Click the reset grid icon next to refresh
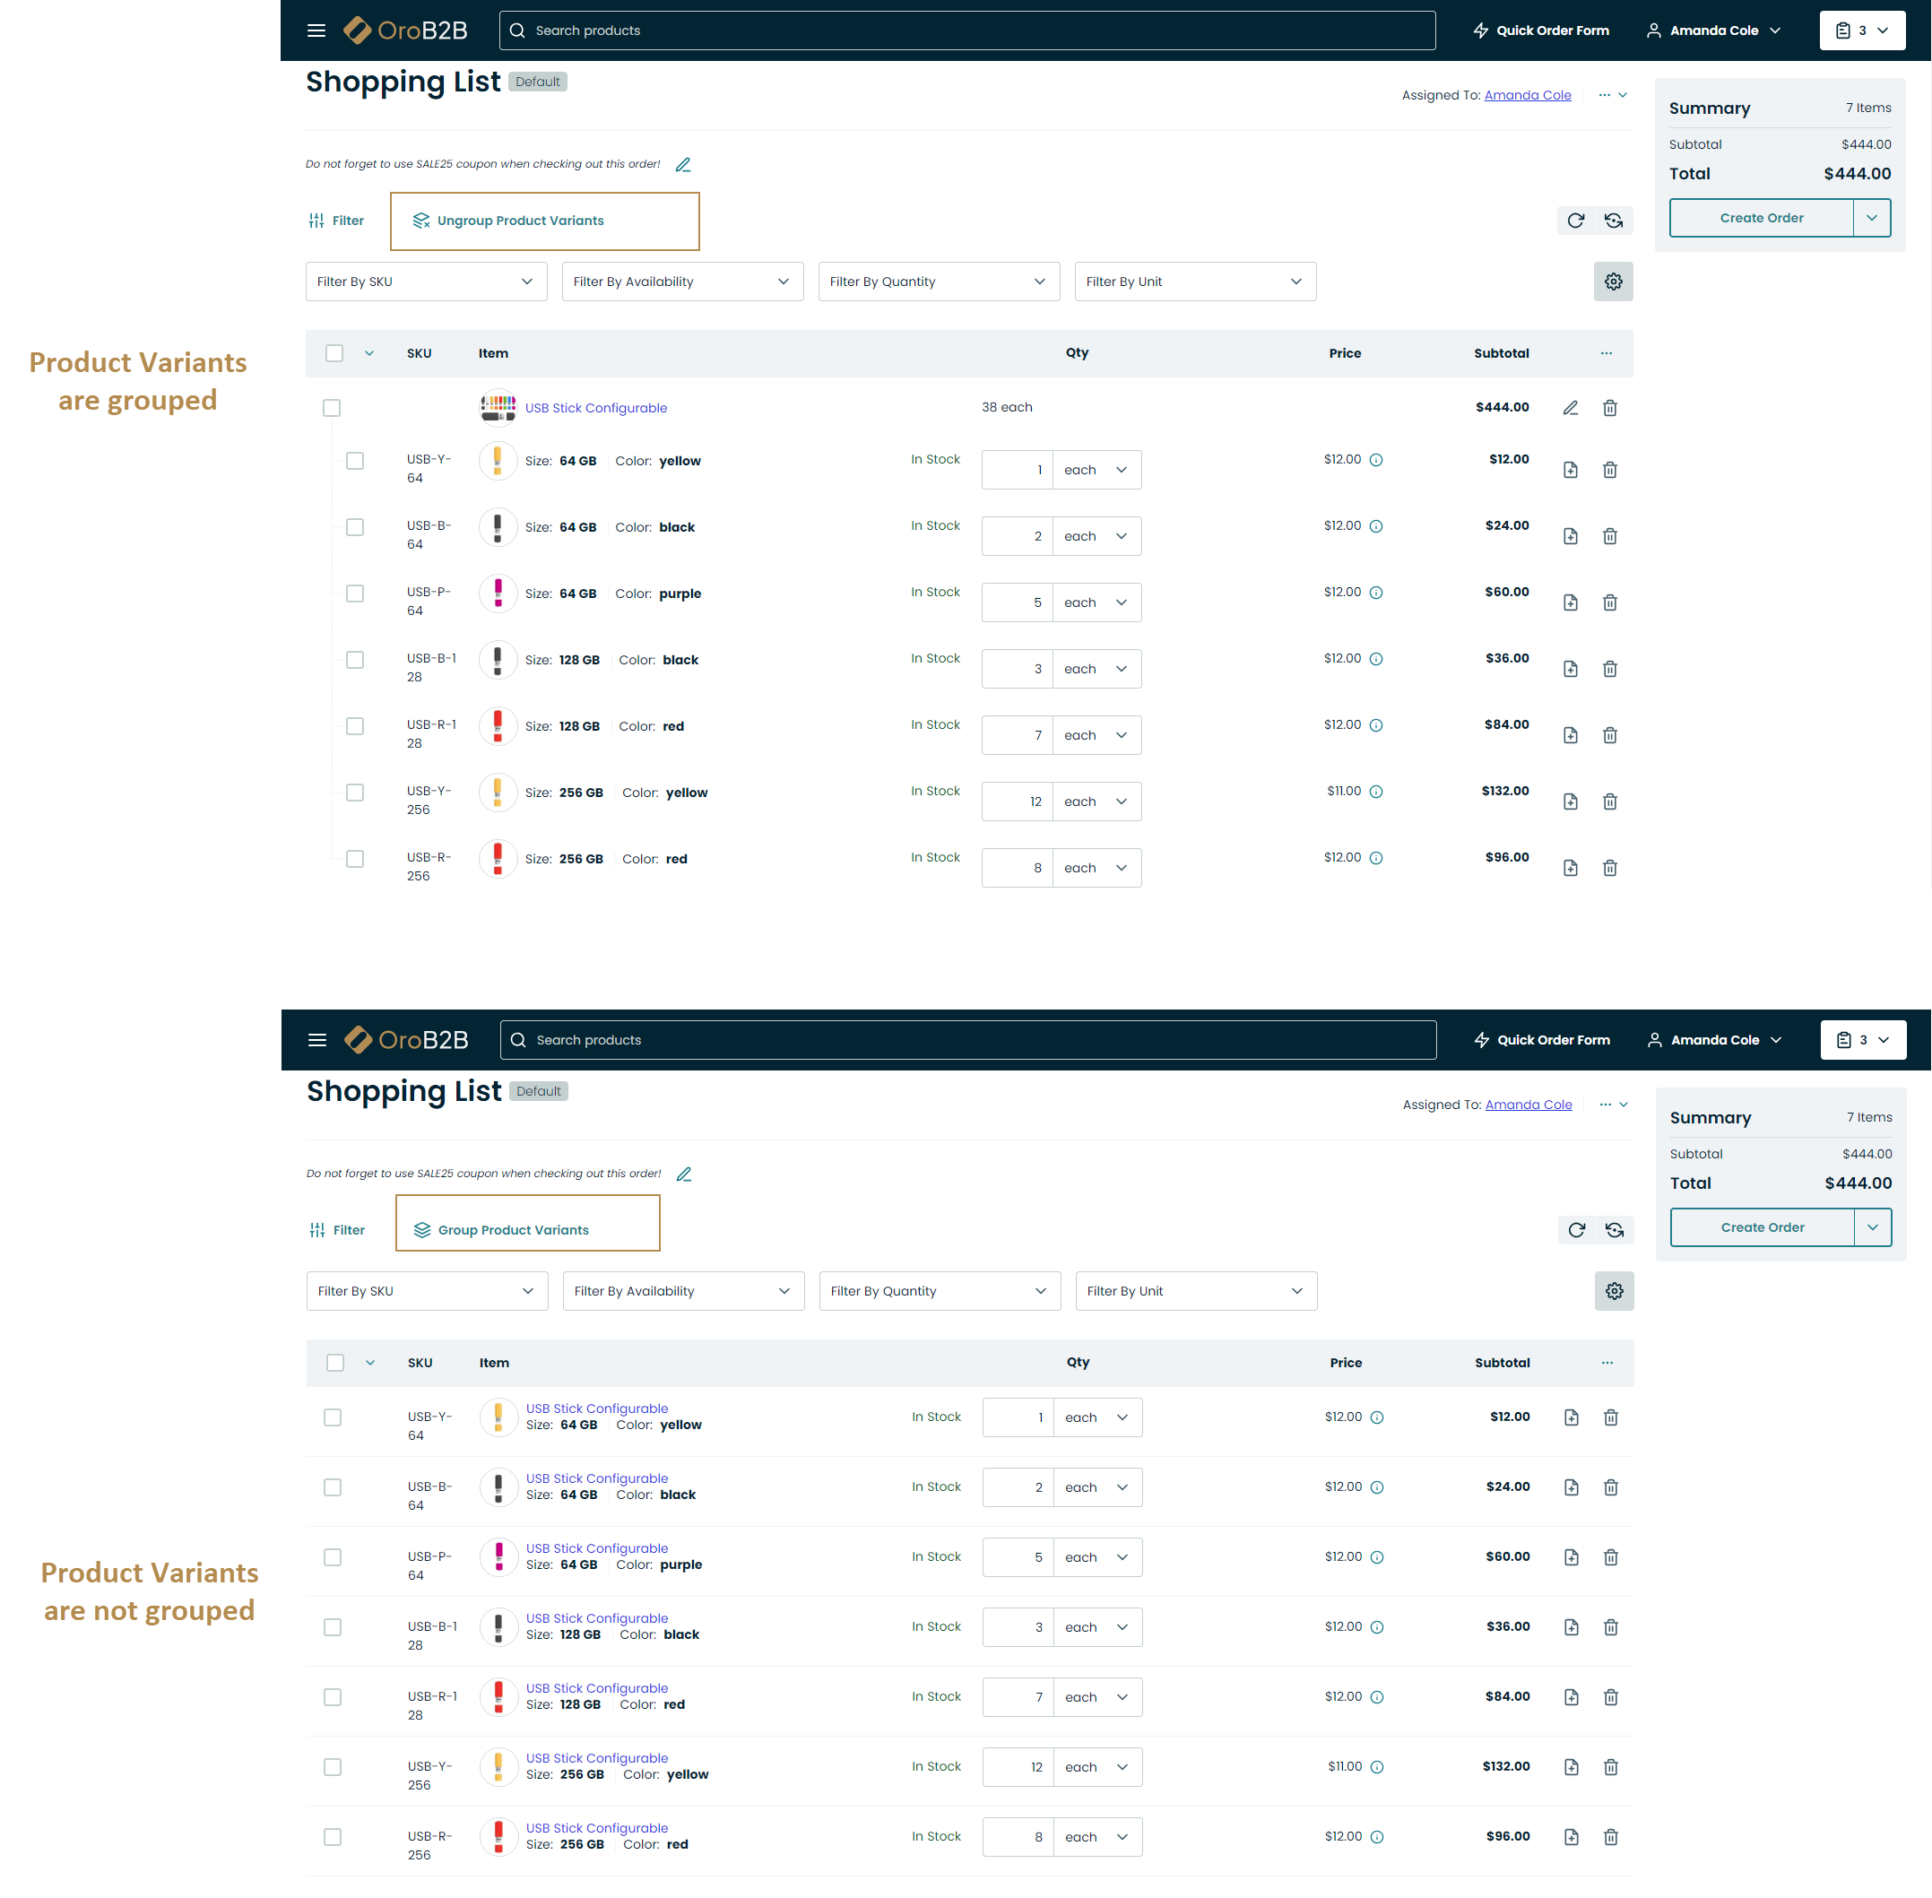 [1613, 221]
